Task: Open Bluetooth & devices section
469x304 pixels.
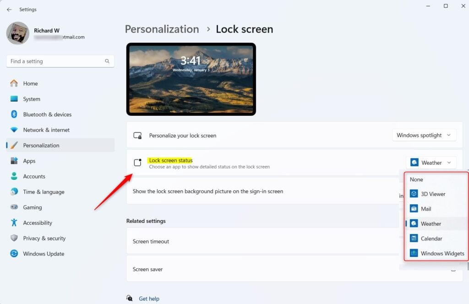Action: pos(60,114)
